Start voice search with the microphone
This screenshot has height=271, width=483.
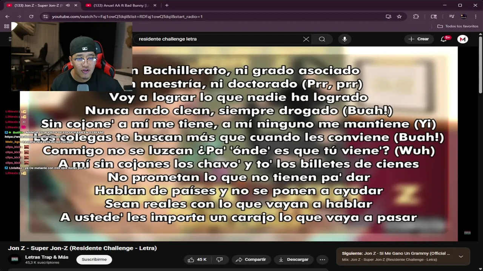[345, 39]
